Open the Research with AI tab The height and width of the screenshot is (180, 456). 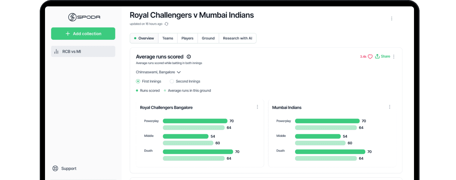tap(237, 38)
